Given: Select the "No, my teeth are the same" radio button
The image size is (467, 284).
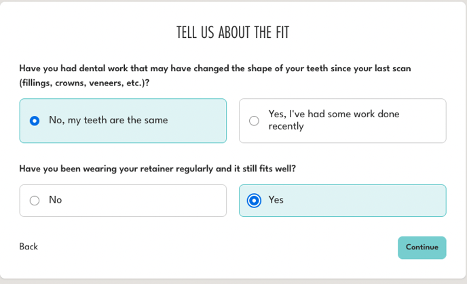Looking at the screenshot, I should (x=35, y=121).
